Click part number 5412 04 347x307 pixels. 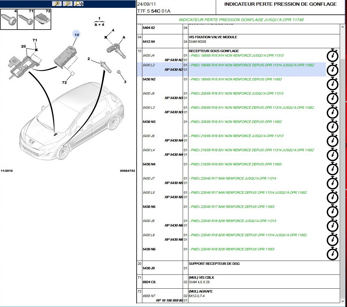(149, 42)
